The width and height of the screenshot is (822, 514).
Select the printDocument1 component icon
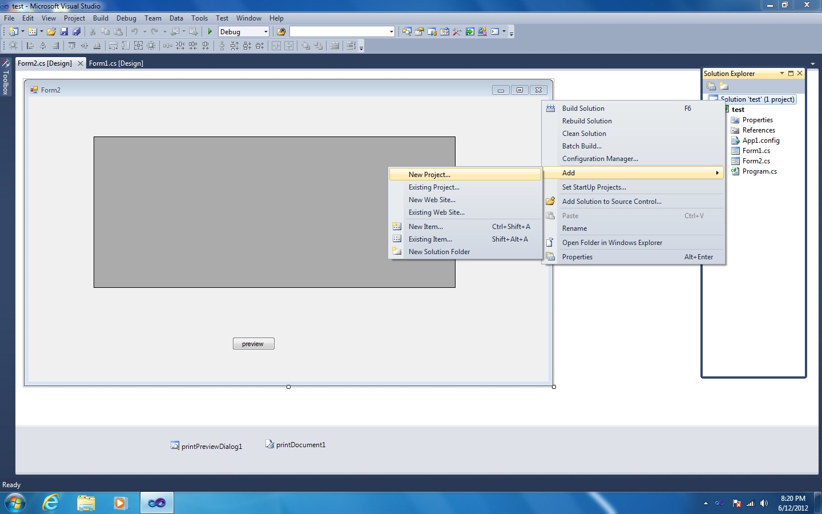[x=269, y=444]
